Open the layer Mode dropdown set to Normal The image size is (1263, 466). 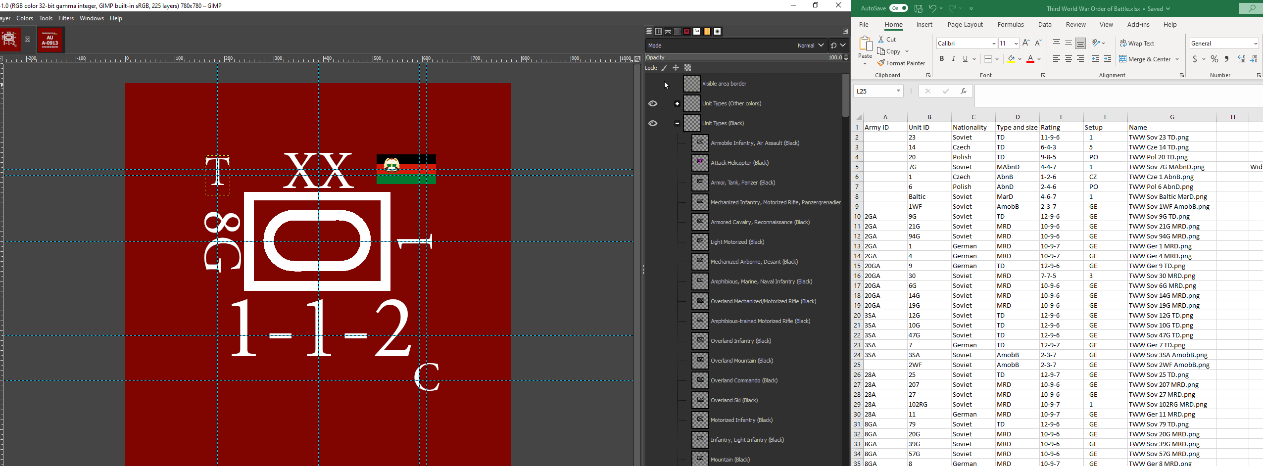(x=810, y=46)
